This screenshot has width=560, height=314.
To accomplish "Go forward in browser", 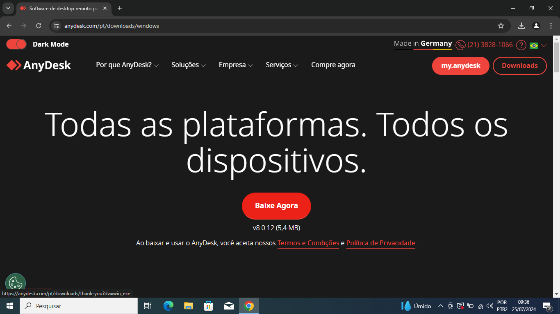I will tap(24, 26).
